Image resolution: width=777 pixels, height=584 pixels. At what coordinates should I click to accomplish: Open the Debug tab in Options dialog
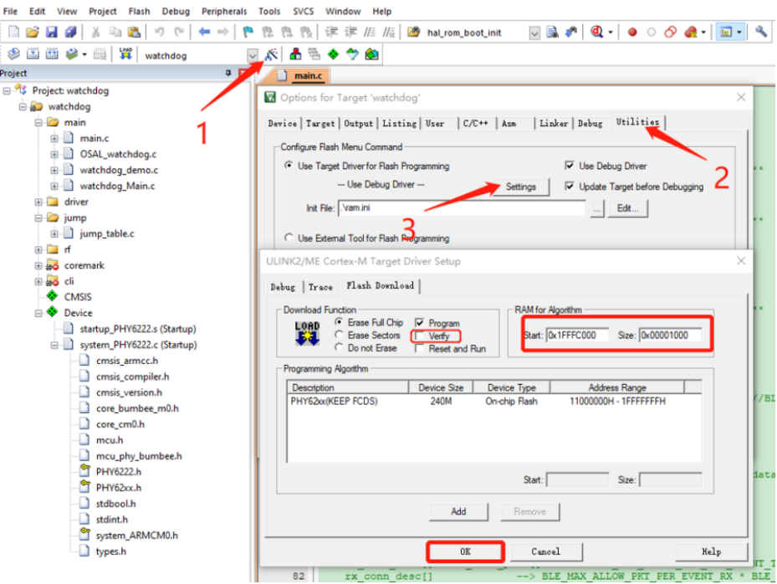tap(590, 124)
